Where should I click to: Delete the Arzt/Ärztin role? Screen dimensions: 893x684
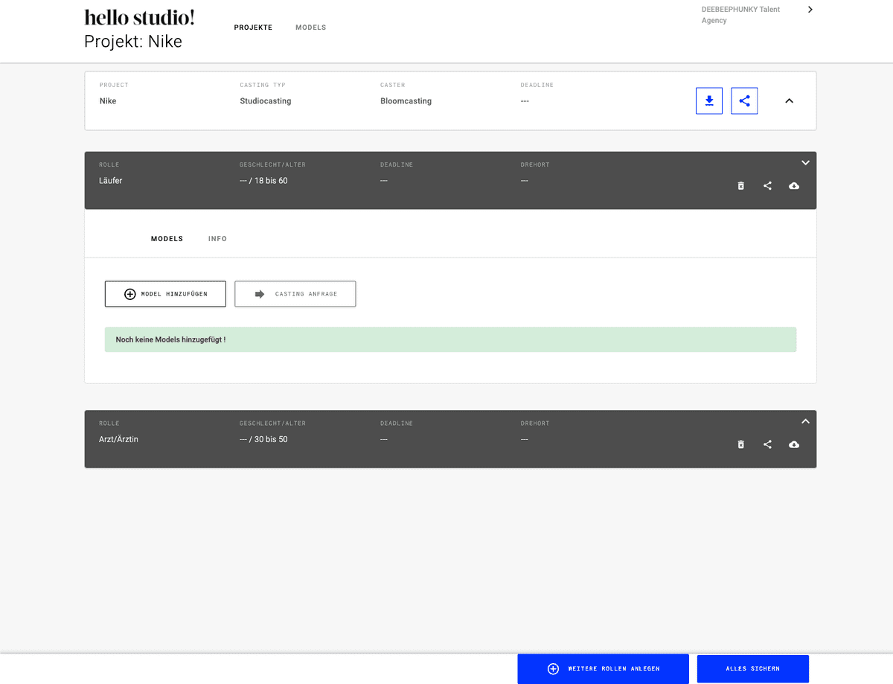pyautogui.click(x=740, y=444)
